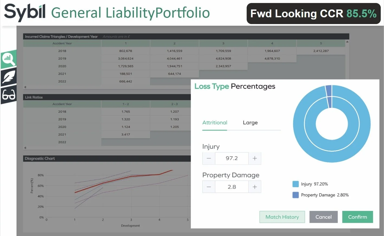Click left scroll arrow under Incurred Claims table
Image resolution: width=384 pixels, height=236 pixels.
point(25,87)
